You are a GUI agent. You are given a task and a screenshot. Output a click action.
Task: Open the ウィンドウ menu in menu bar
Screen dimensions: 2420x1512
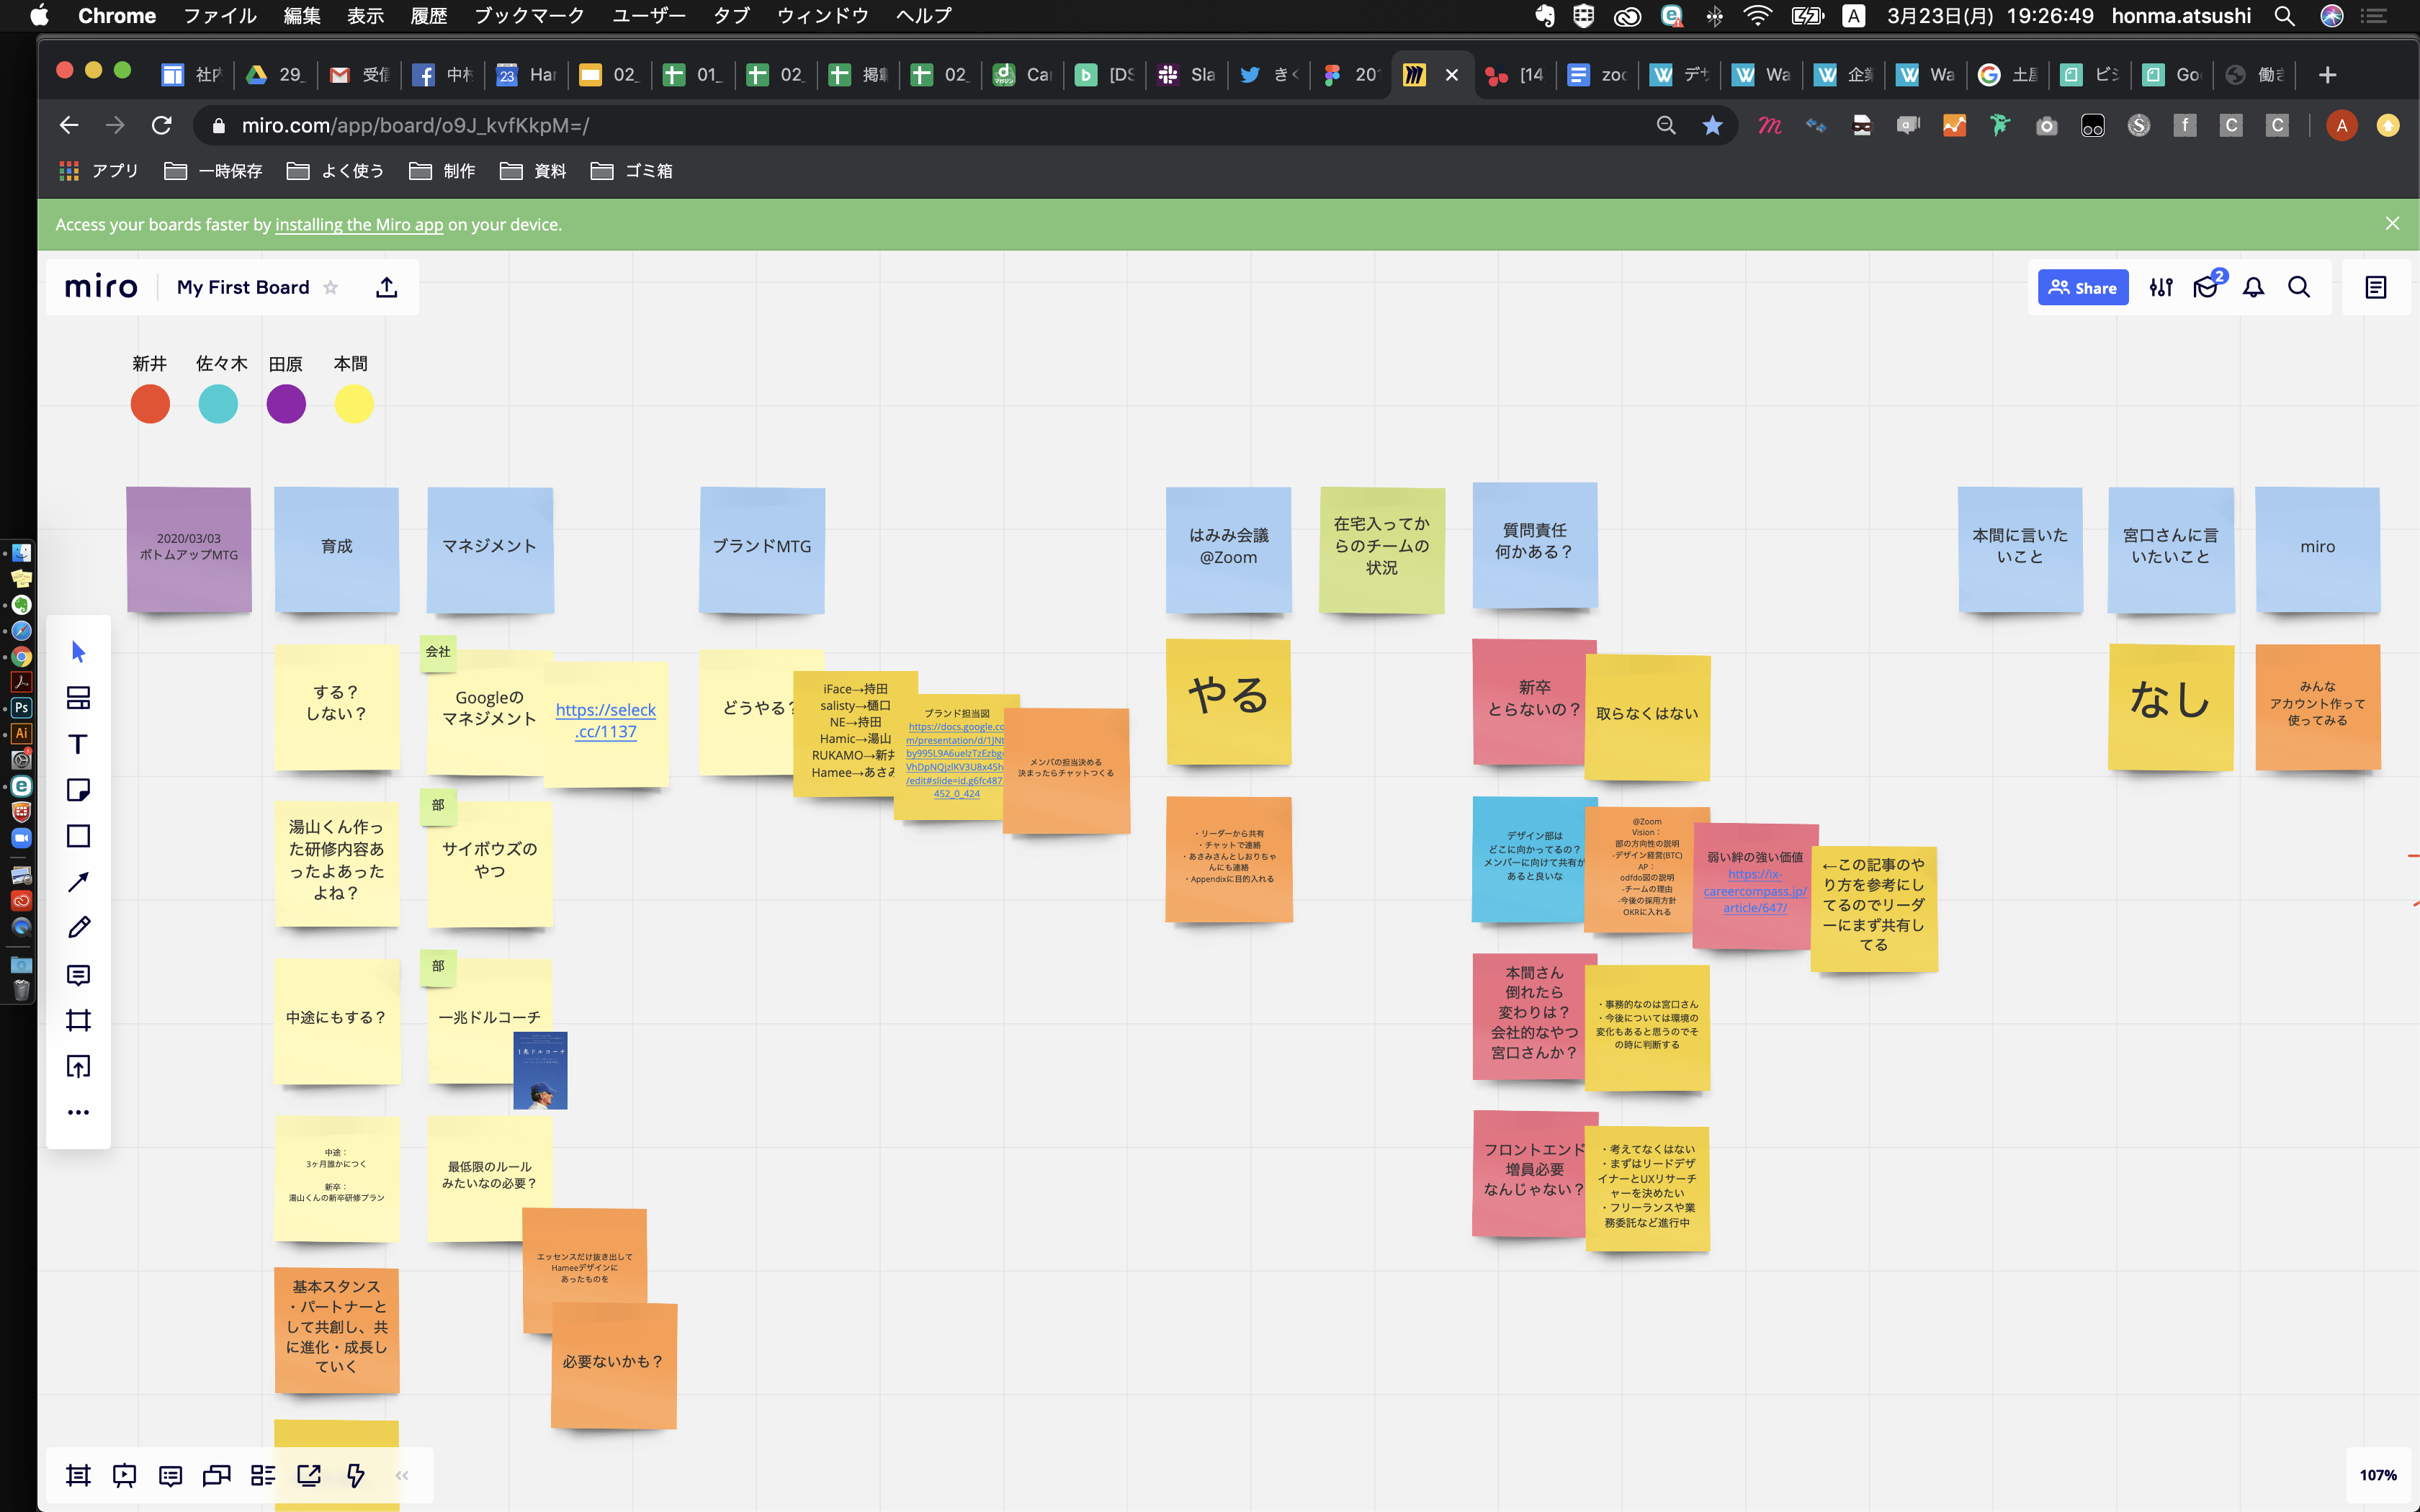point(822,16)
